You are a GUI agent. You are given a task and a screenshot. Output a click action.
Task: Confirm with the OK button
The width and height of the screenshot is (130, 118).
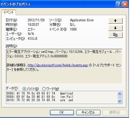coord(62,112)
